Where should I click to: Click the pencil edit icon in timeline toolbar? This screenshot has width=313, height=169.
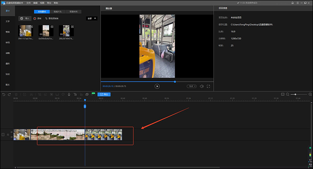(x=25, y=94)
